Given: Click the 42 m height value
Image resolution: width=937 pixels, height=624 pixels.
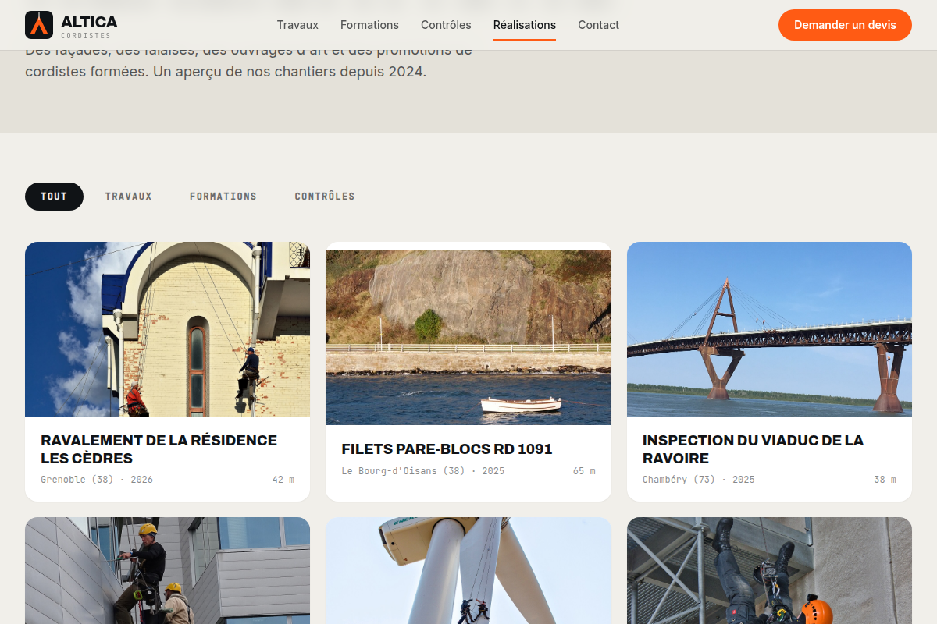Looking at the screenshot, I should click(283, 480).
